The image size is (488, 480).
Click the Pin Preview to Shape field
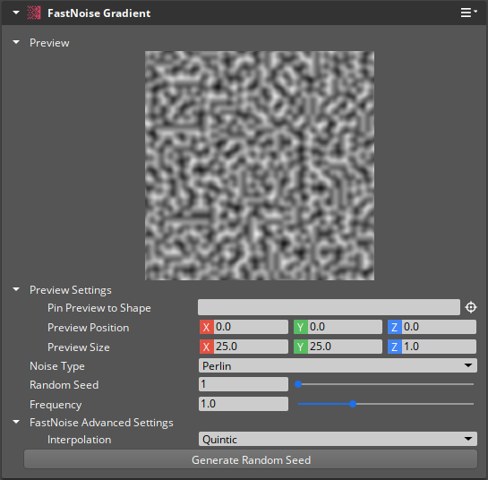(329, 307)
